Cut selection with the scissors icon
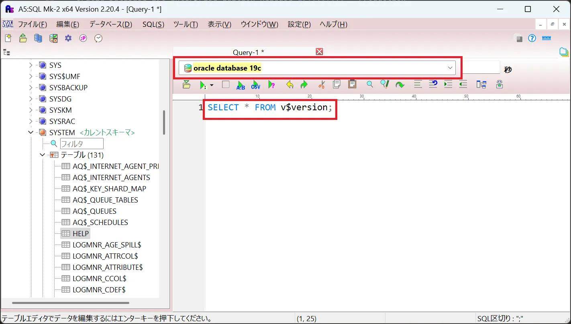571x324 pixels. point(321,84)
